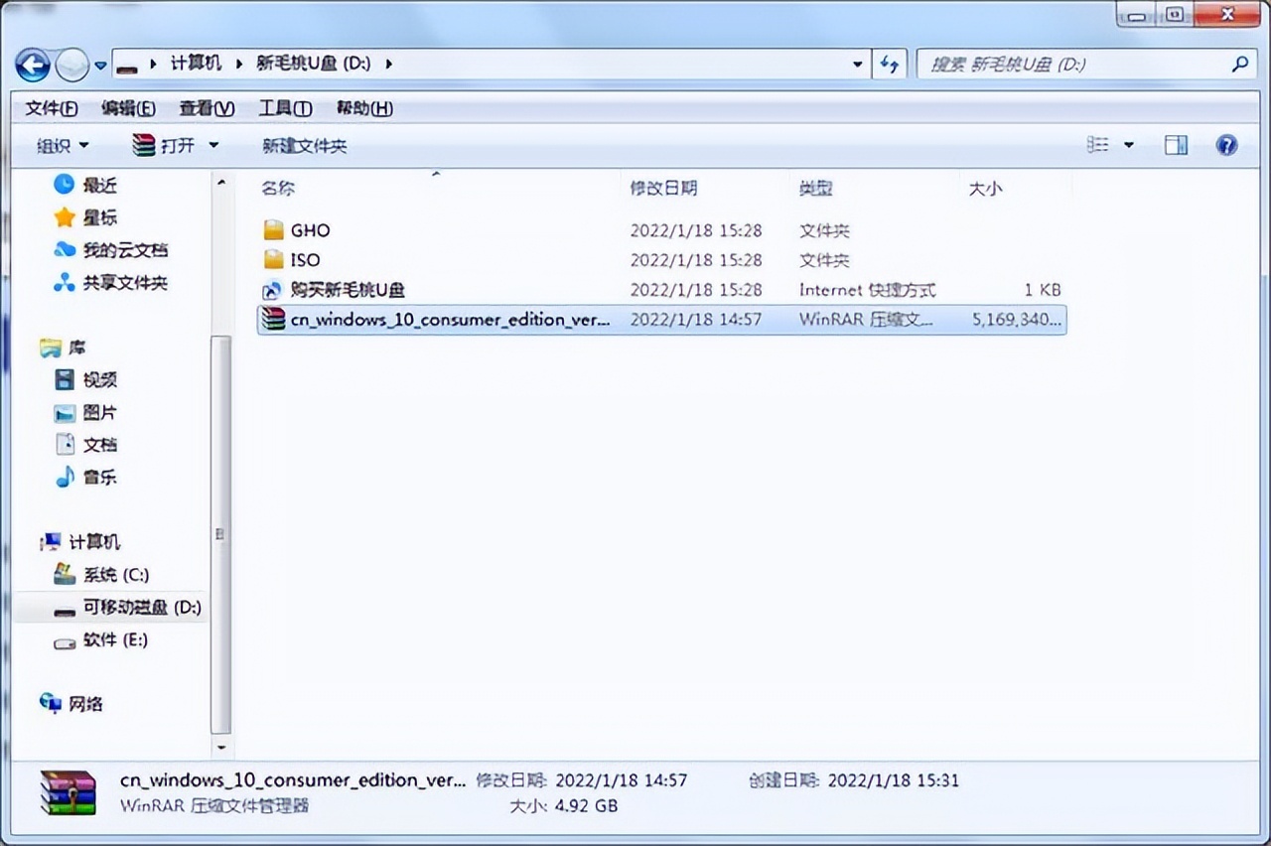Screen dimensions: 1271x846
Task: Open the 工具 menu
Action: (284, 108)
